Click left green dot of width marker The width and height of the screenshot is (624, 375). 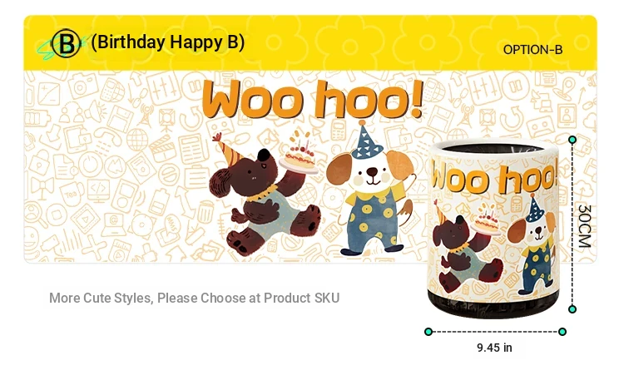[428, 332]
